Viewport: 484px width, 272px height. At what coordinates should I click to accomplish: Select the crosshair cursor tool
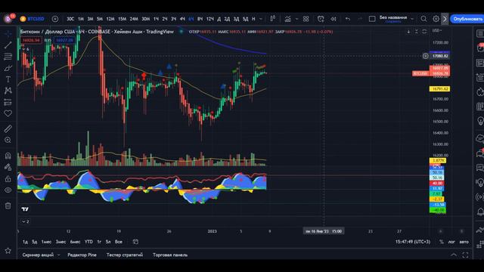point(8,33)
